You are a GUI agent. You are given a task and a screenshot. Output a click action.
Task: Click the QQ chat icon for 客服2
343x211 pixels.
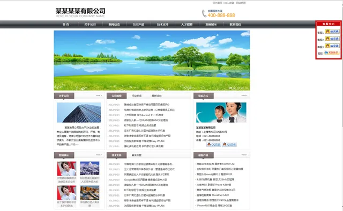tap(332, 39)
